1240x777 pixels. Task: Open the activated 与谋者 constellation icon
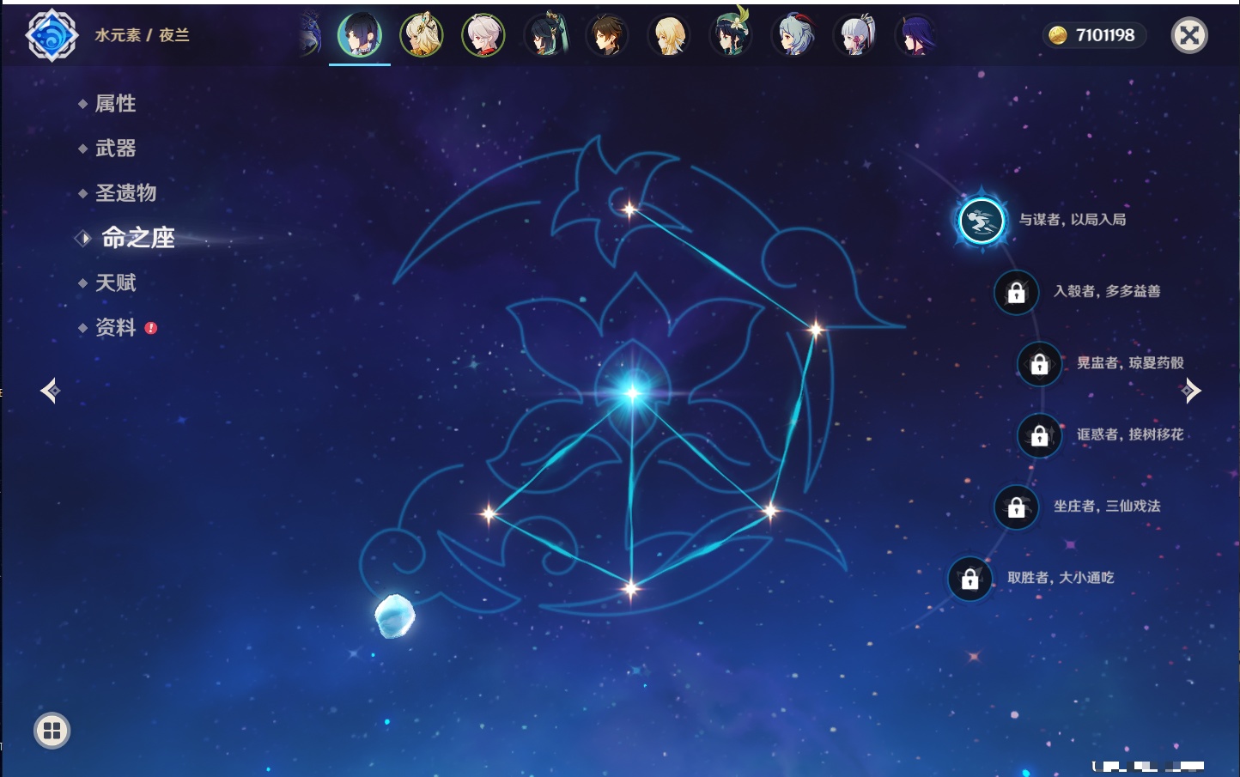click(x=981, y=221)
